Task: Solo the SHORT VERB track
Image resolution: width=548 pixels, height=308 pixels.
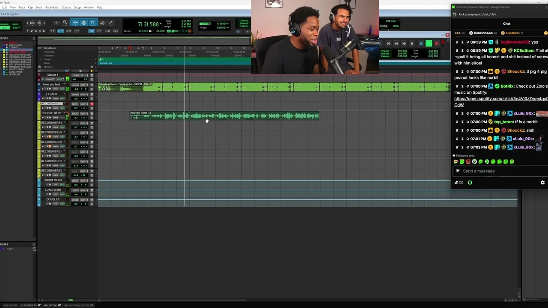Action: pyautogui.click(x=46, y=185)
